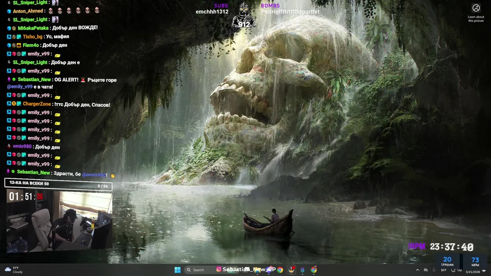Viewport: 491px width, 276px height.
Task: Click Sebastian_New's 'Здрасти, бе' message
Action: [67, 174]
